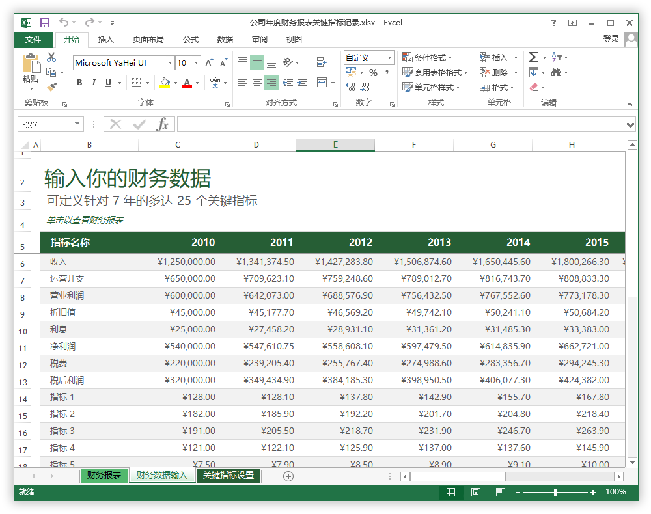Image resolution: width=651 pixels, height=514 pixels.
Task: Switch to the 插入 ribbon tab
Action: click(x=106, y=40)
